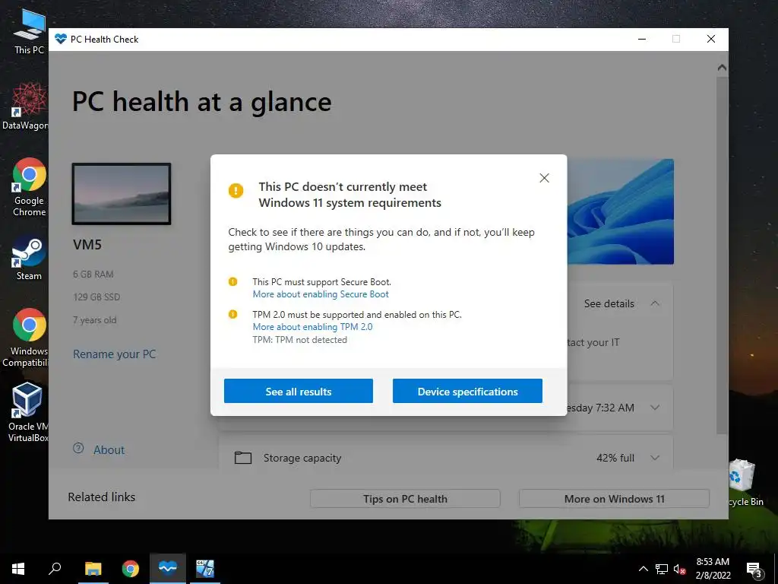
Task: Open More about enabling TPM 2.0 link
Action: coord(312,327)
